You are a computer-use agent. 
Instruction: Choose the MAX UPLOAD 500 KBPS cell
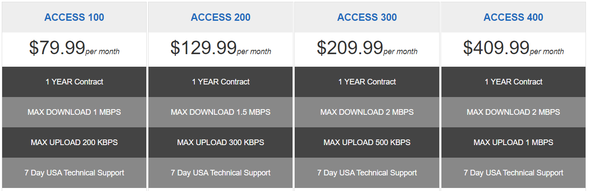367,142
